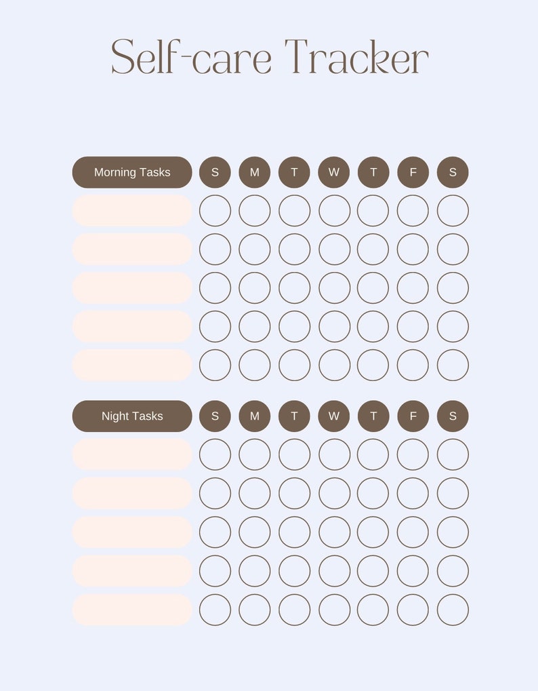Click first blank morning task entry field
Viewport: 538px width, 691px height.
coord(132,211)
